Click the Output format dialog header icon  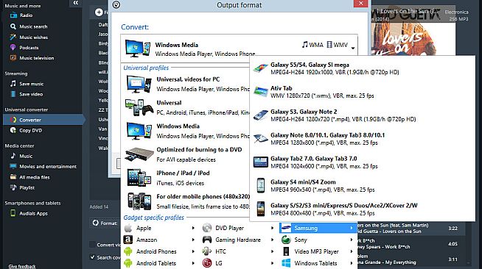[116, 4]
